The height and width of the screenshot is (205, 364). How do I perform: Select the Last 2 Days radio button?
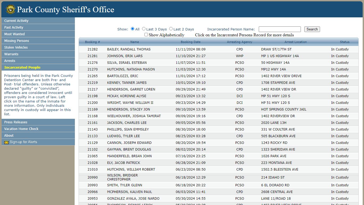pyautogui.click(x=171, y=29)
